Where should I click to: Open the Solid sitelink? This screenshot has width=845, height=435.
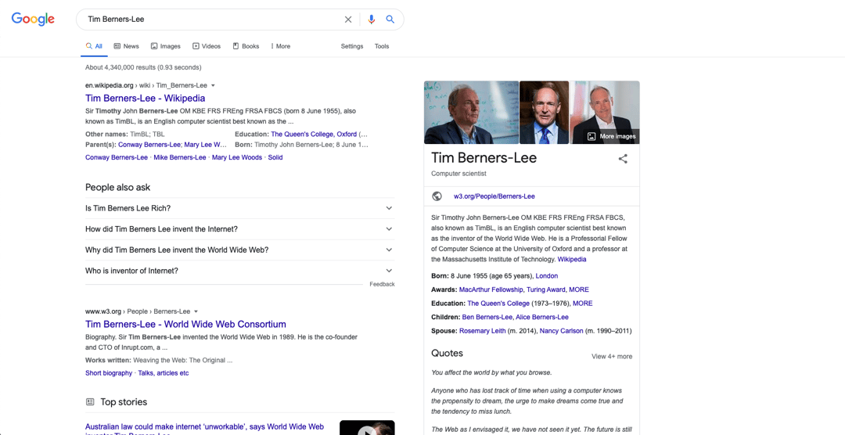pyautogui.click(x=275, y=157)
